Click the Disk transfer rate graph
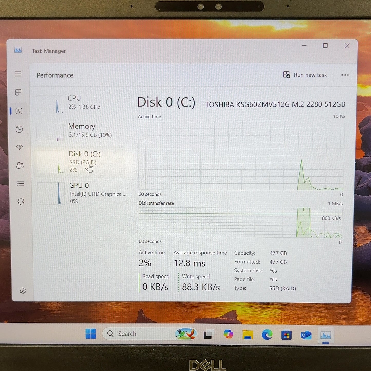This screenshot has width=371, height=371. point(240,223)
